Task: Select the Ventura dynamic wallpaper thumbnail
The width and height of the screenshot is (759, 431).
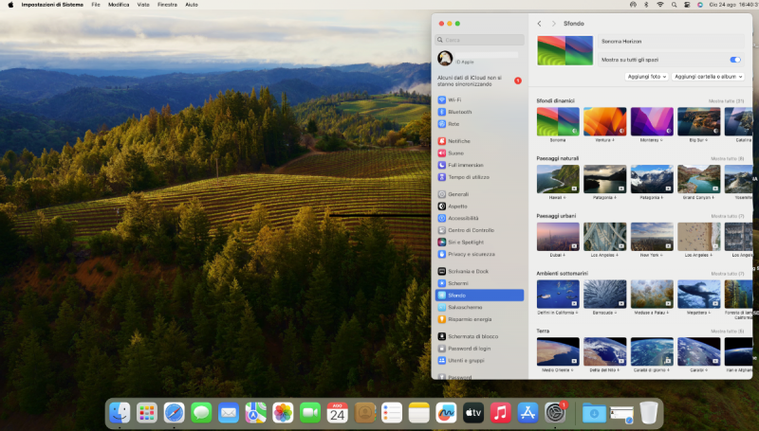Action: click(604, 121)
